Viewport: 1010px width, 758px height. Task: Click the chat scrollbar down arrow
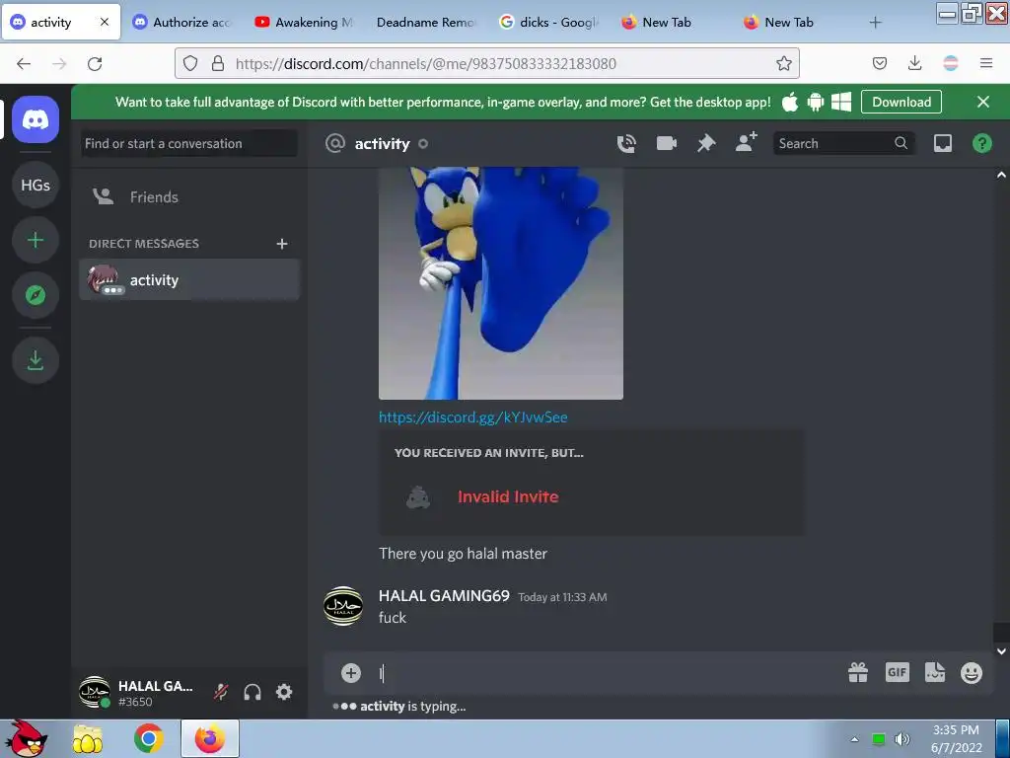[x=1001, y=651]
